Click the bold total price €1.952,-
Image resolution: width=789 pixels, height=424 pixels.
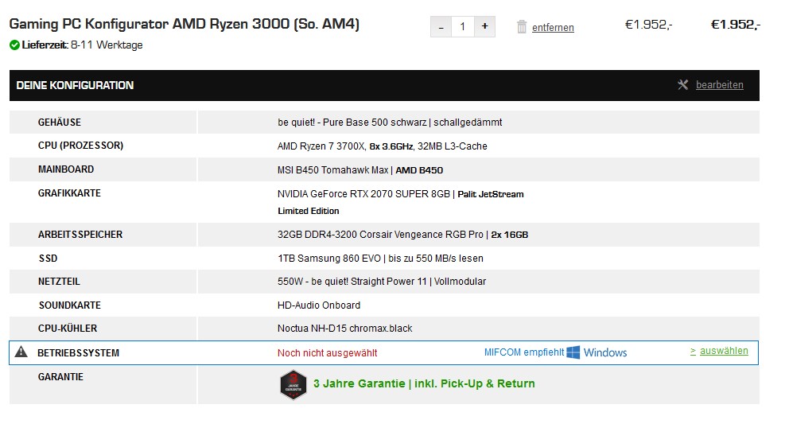(736, 25)
